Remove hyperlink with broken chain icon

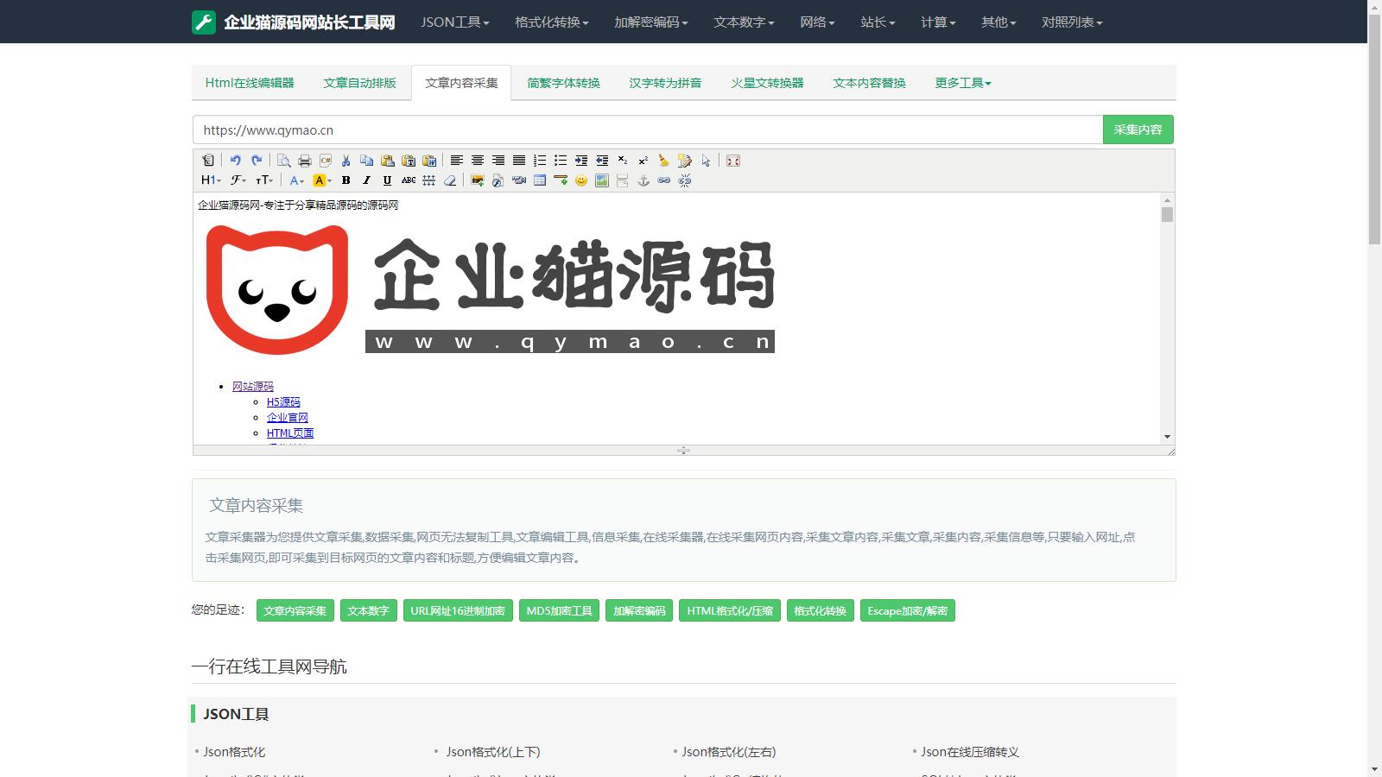pyautogui.click(x=685, y=180)
